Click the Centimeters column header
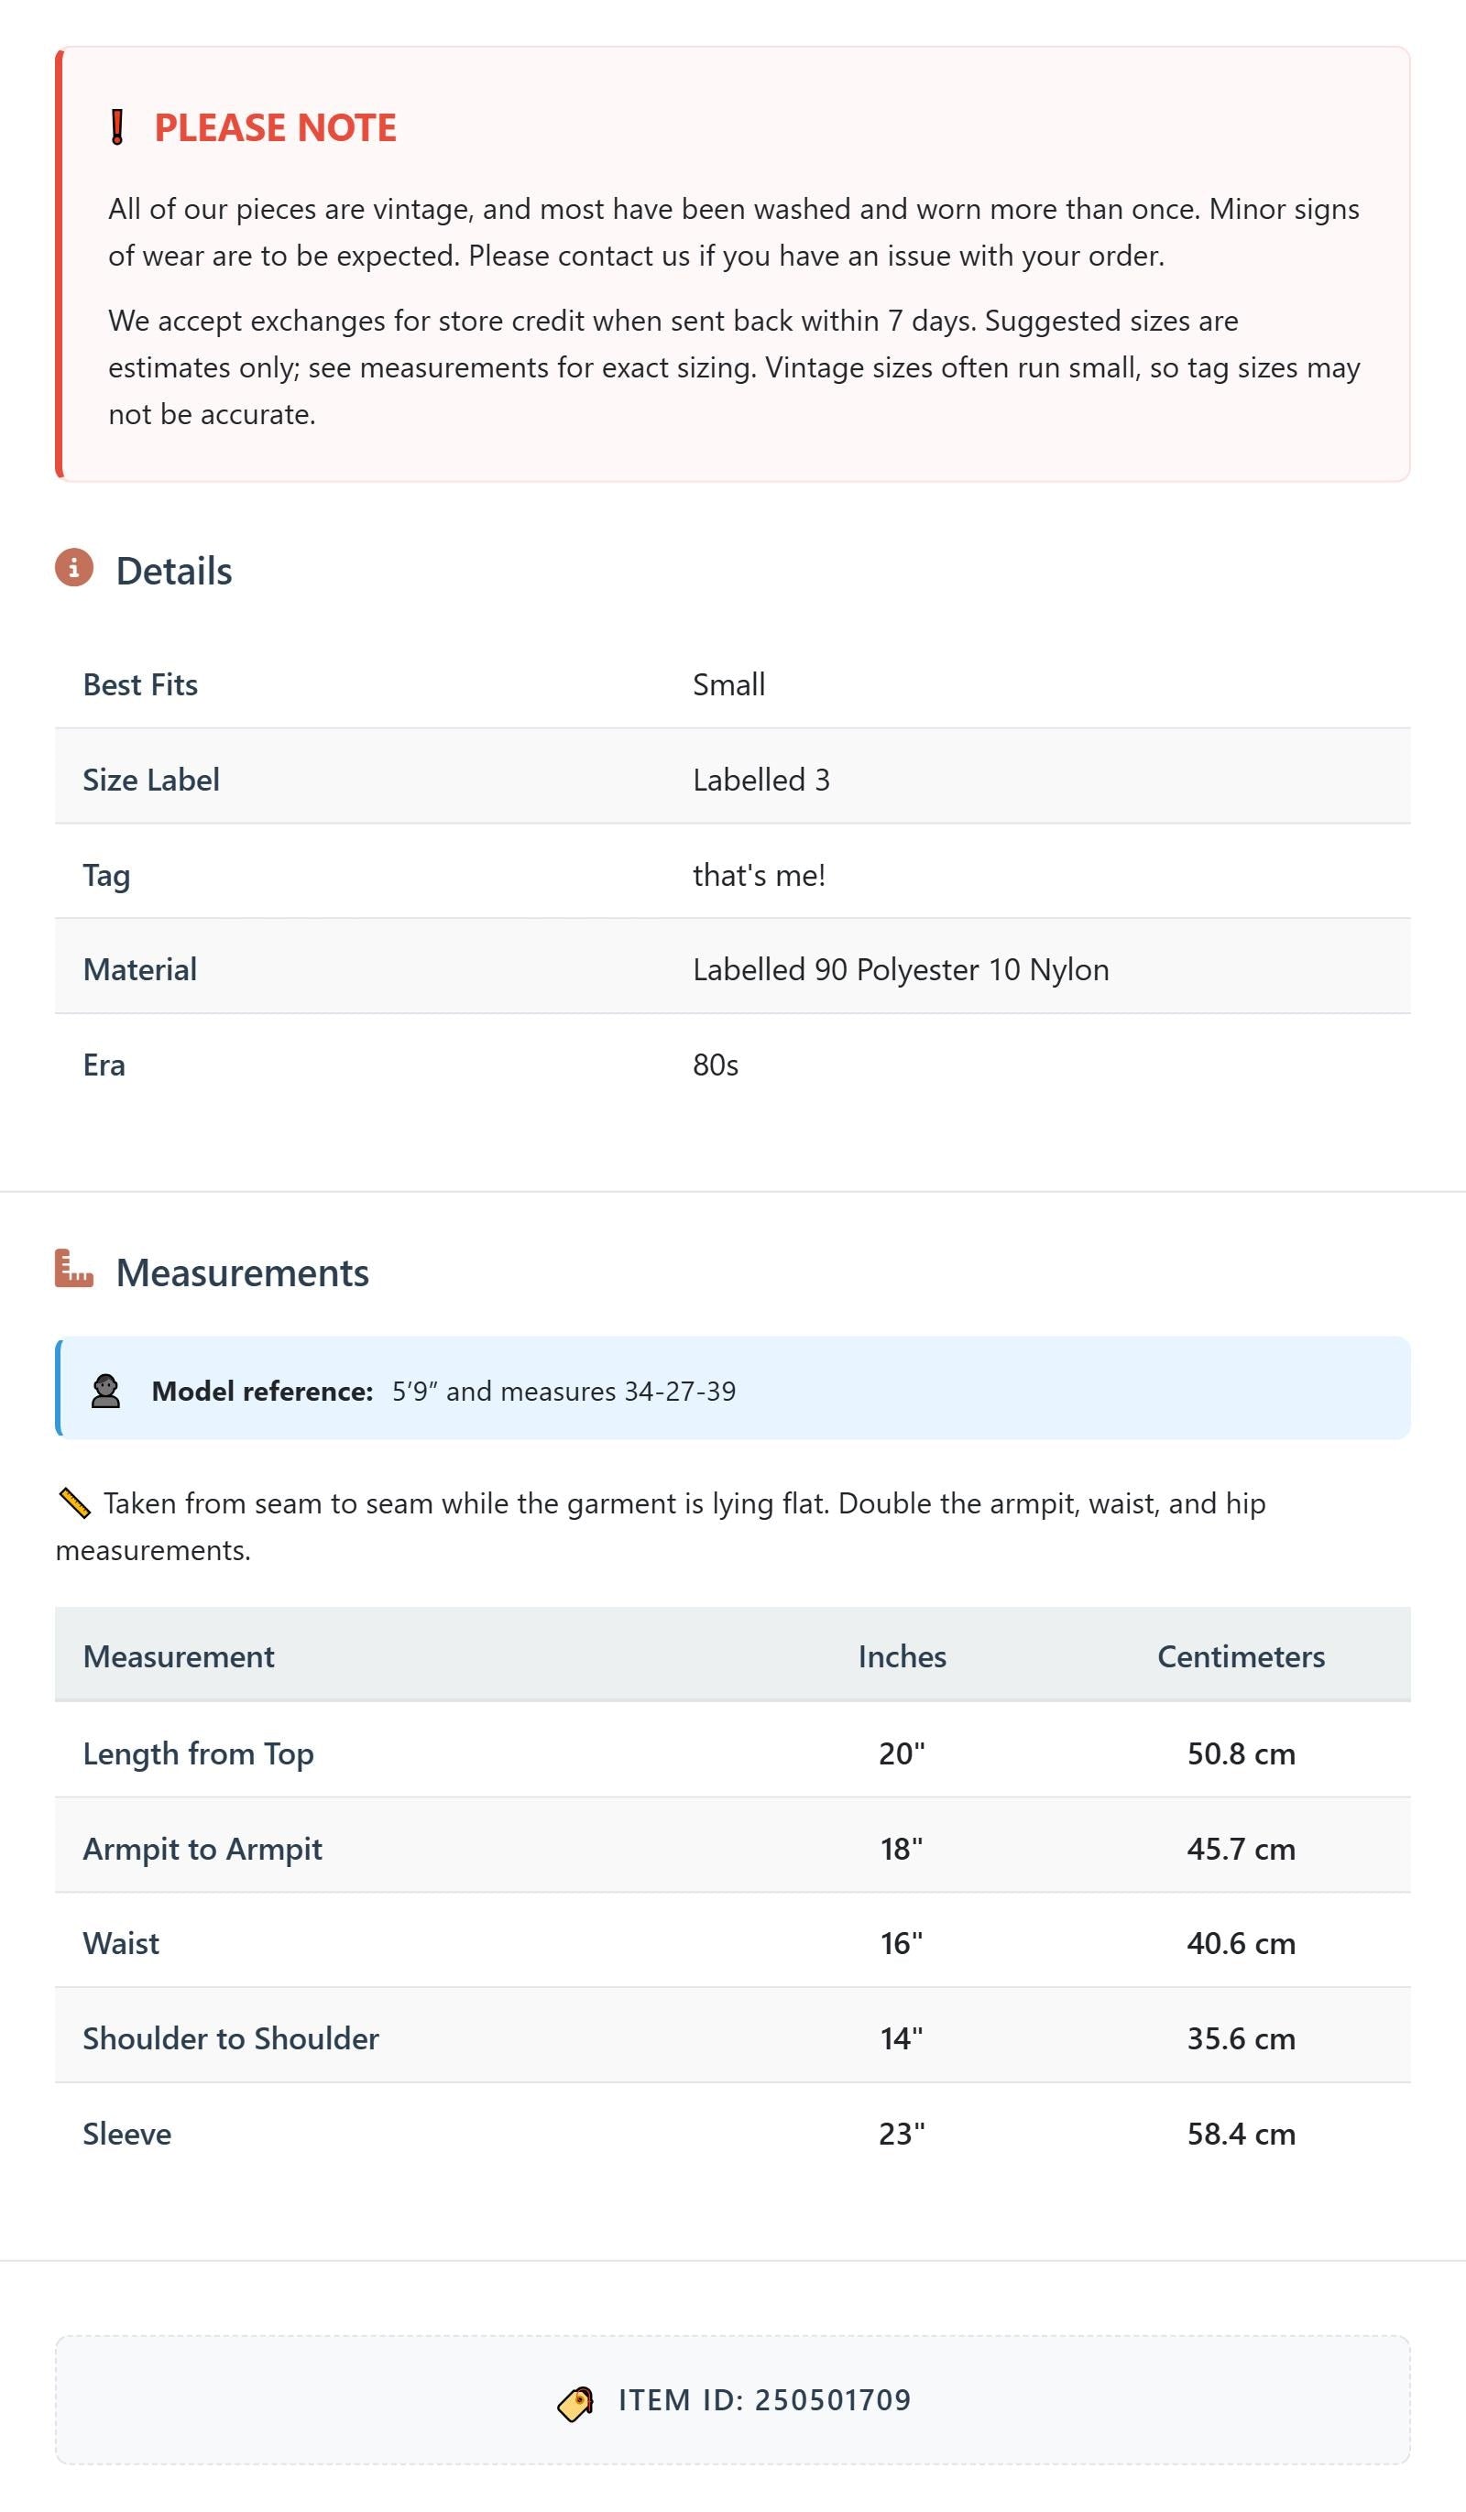The width and height of the screenshot is (1466, 2512). coord(1241,1655)
